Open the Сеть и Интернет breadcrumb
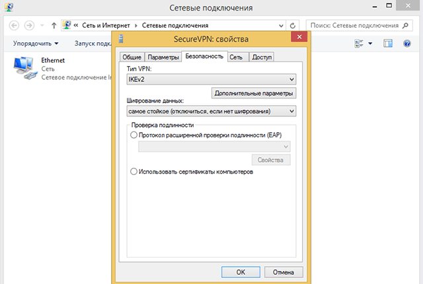The width and height of the screenshot is (423, 284). click(x=106, y=26)
